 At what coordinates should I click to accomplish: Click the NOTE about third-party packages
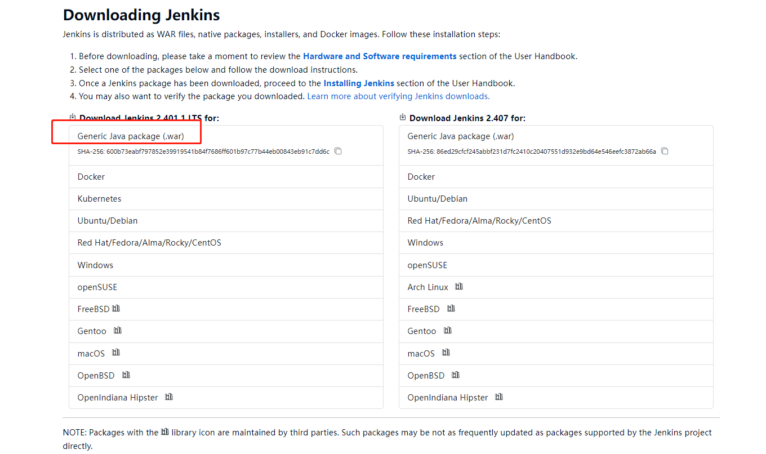pos(388,439)
